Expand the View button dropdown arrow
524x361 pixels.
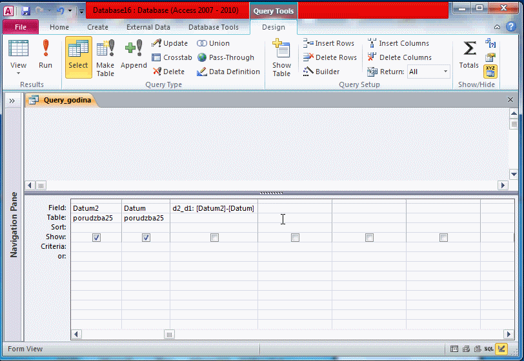(18, 73)
